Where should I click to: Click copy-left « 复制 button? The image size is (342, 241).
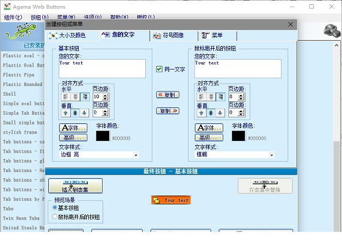tap(168, 95)
